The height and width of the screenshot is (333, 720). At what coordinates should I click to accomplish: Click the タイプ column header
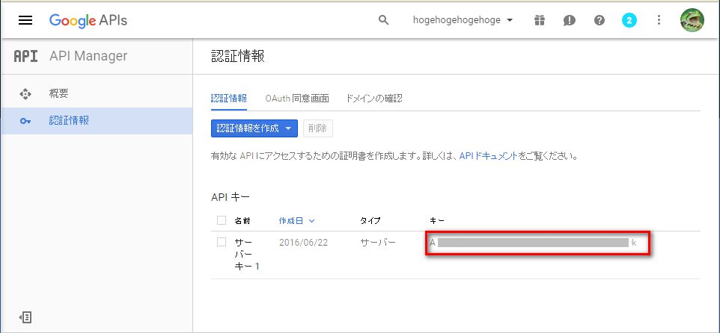click(x=370, y=221)
